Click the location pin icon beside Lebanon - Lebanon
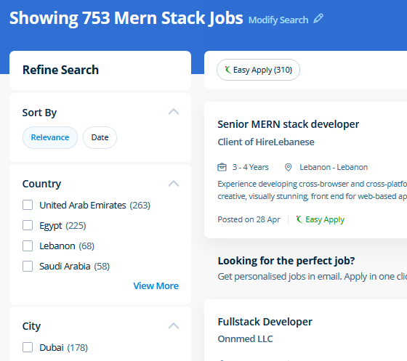This screenshot has width=407, height=361. [x=288, y=167]
